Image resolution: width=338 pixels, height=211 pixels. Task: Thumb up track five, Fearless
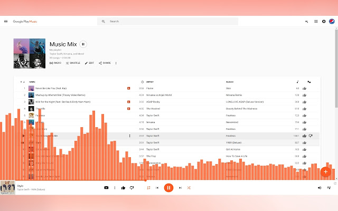click(304, 116)
